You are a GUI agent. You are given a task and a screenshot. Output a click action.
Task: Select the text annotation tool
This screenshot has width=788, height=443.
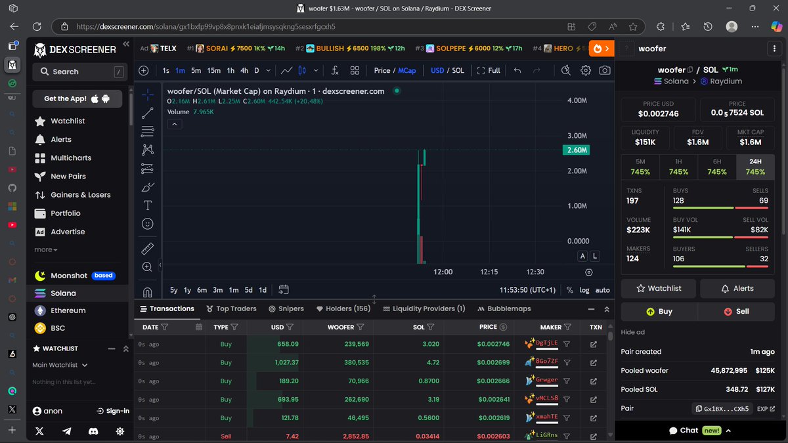point(147,205)
